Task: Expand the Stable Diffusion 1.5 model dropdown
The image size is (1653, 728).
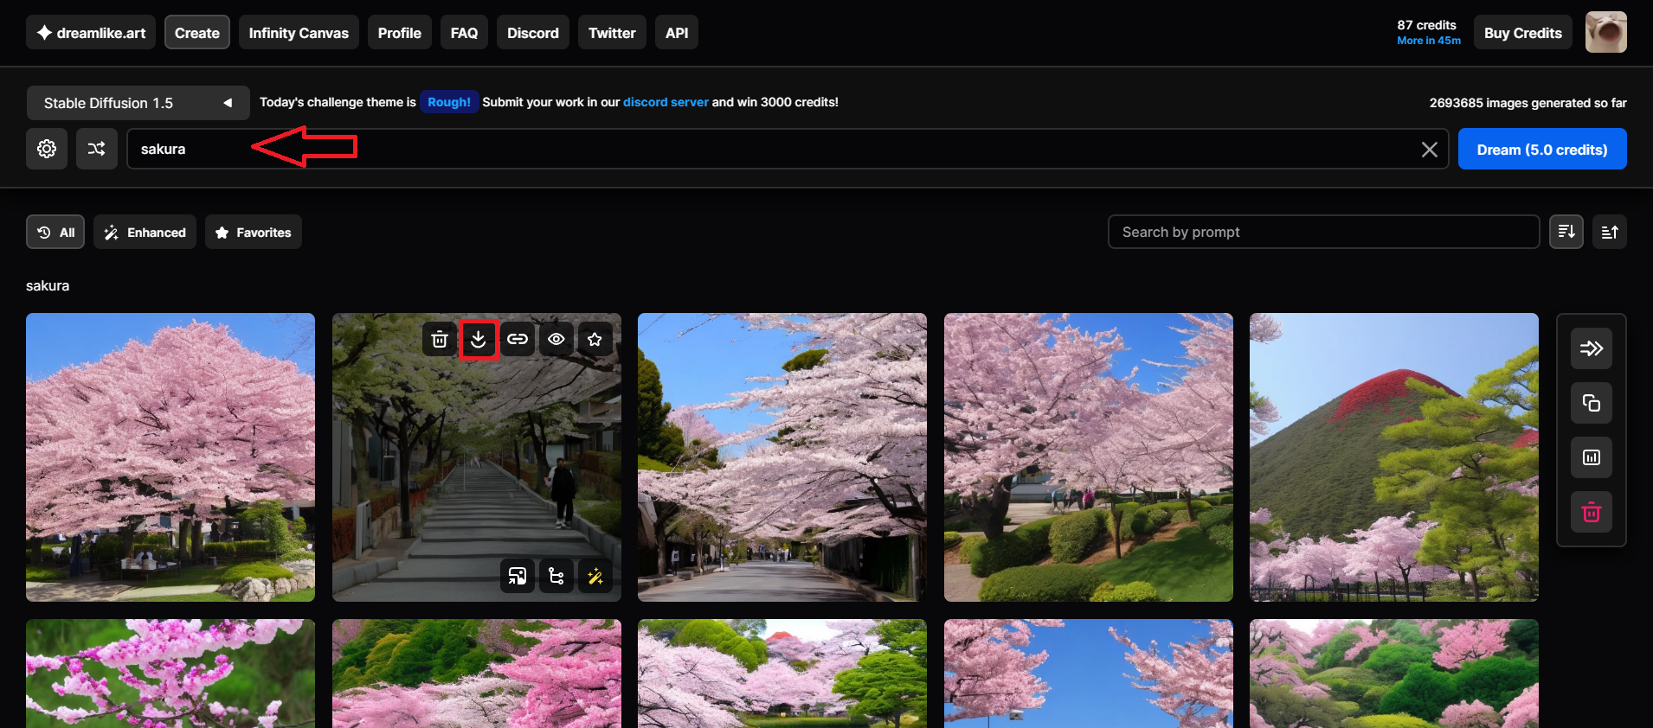Action: (x=138, y=103)
